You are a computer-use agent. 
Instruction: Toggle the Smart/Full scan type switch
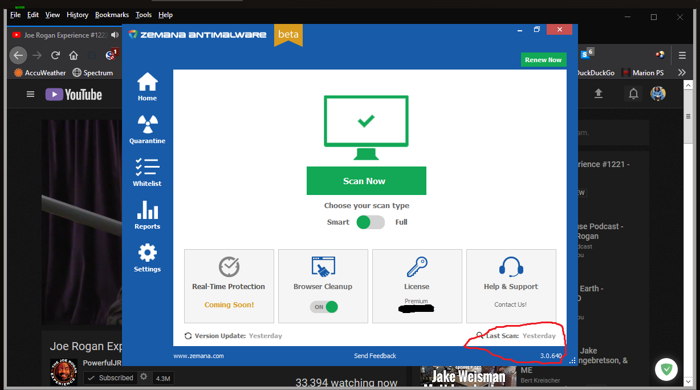click(371, 222)
